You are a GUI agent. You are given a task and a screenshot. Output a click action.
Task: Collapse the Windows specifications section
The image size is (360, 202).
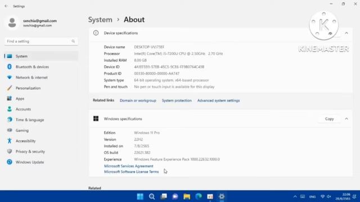pos(346,119)
